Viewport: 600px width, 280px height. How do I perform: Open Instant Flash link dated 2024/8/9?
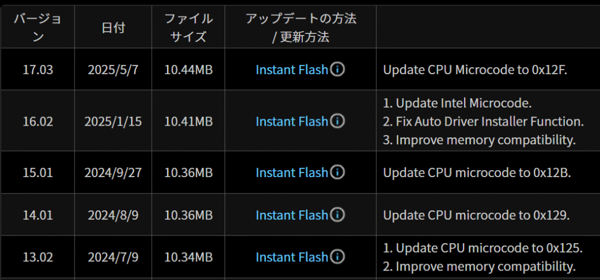pos(292,215)
